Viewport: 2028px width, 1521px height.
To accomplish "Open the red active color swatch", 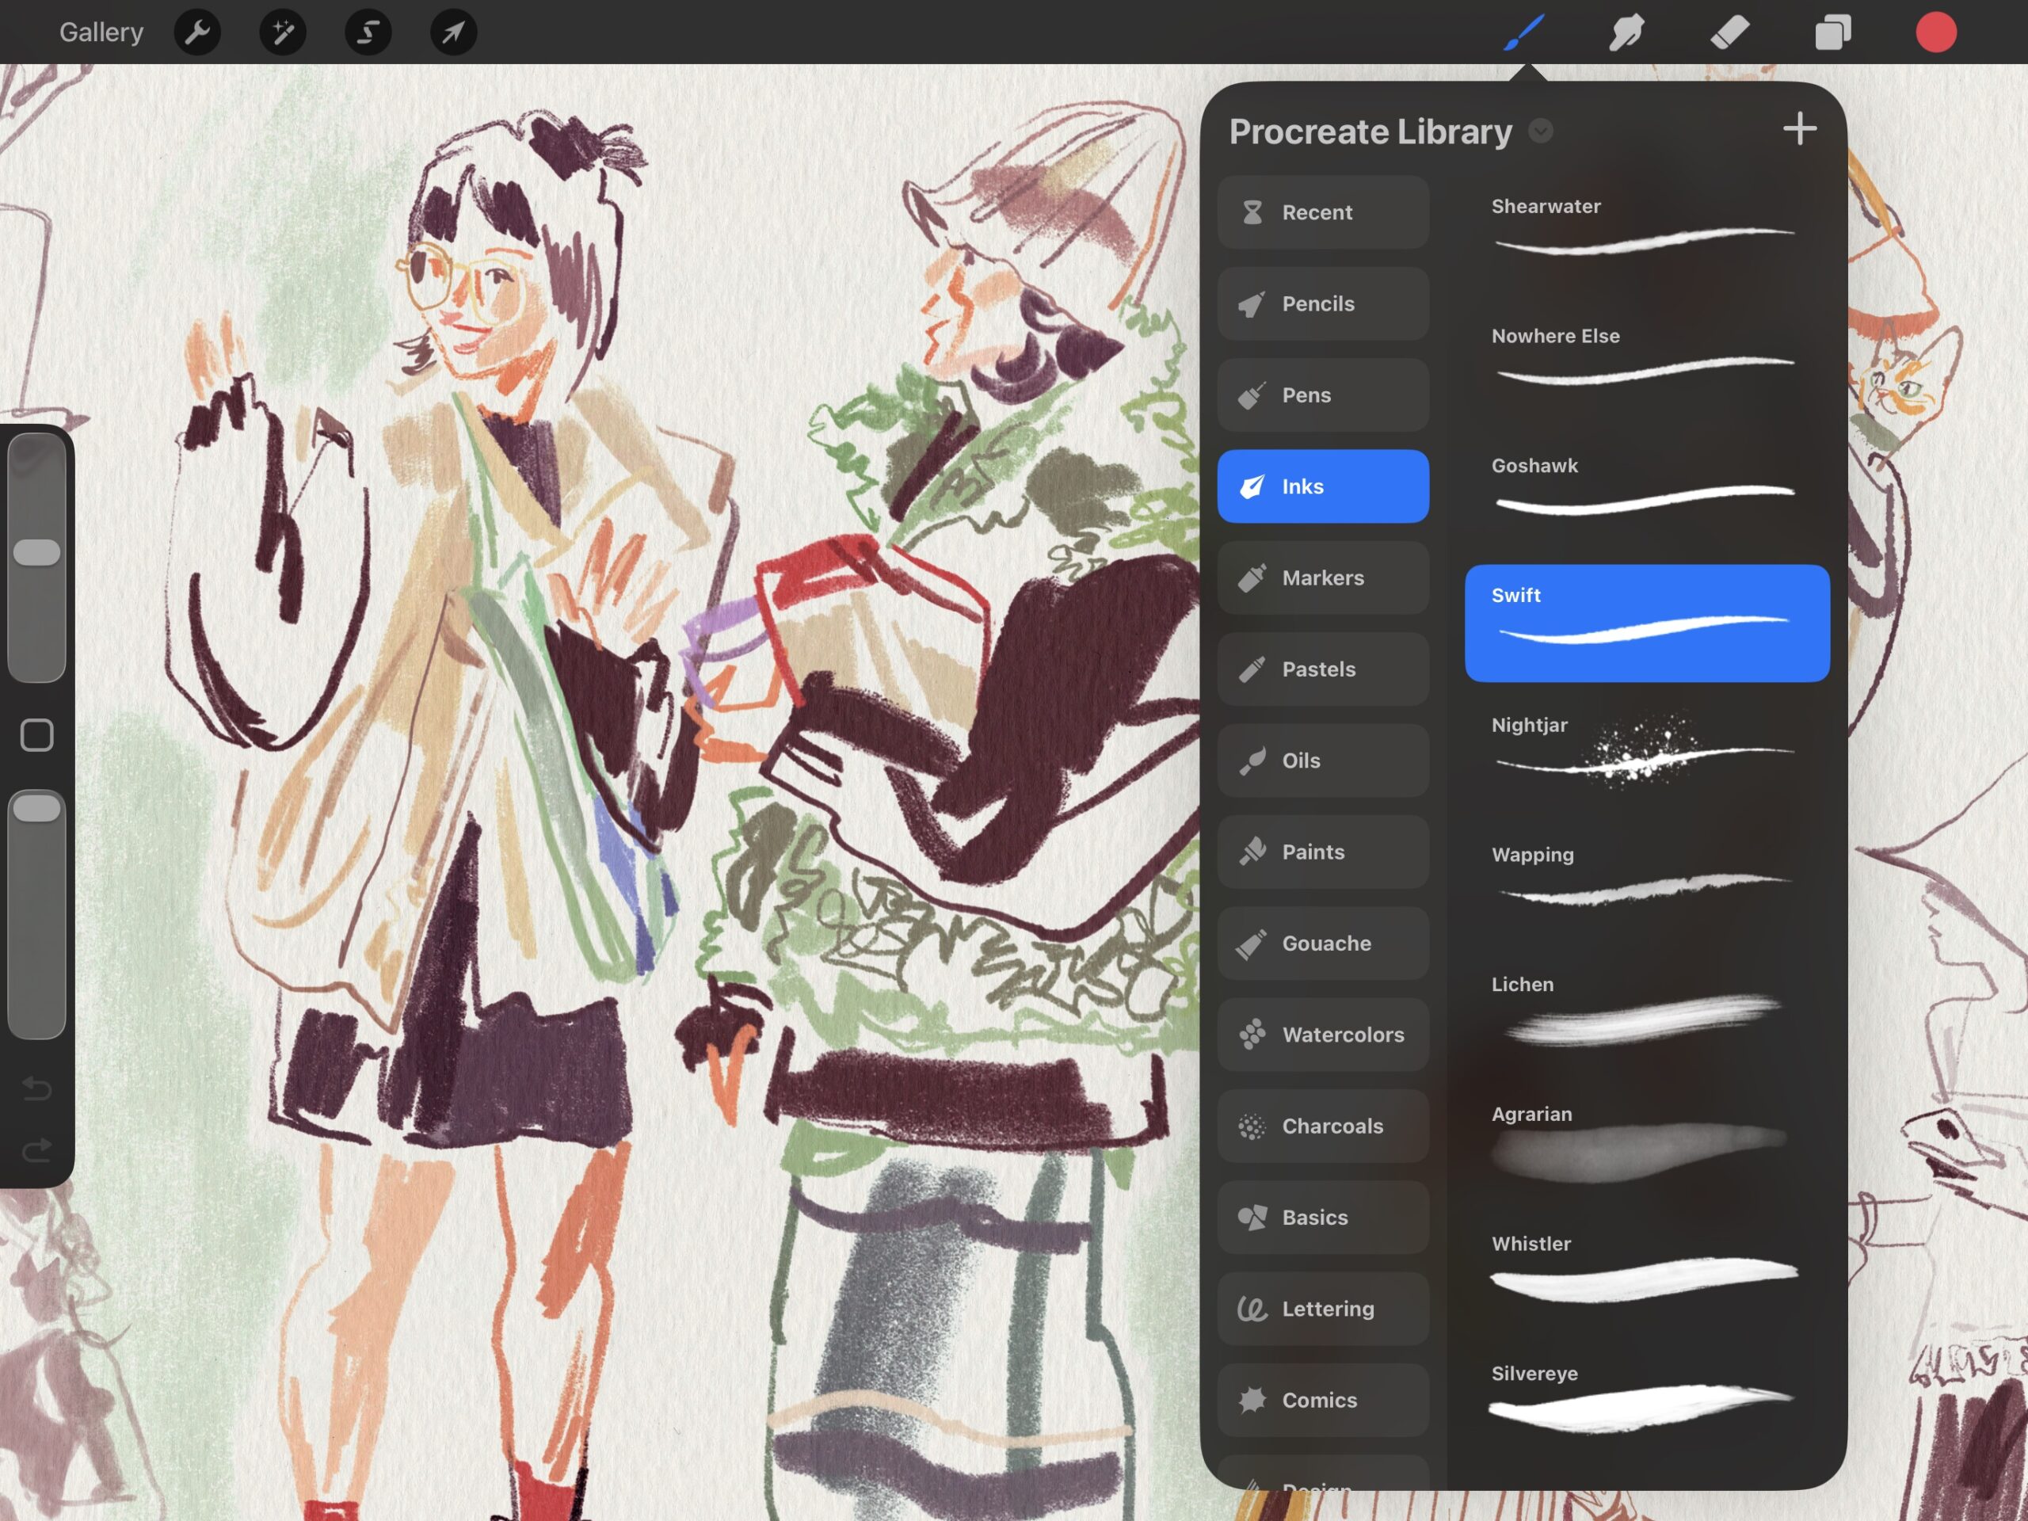I will coord(1935,33).
